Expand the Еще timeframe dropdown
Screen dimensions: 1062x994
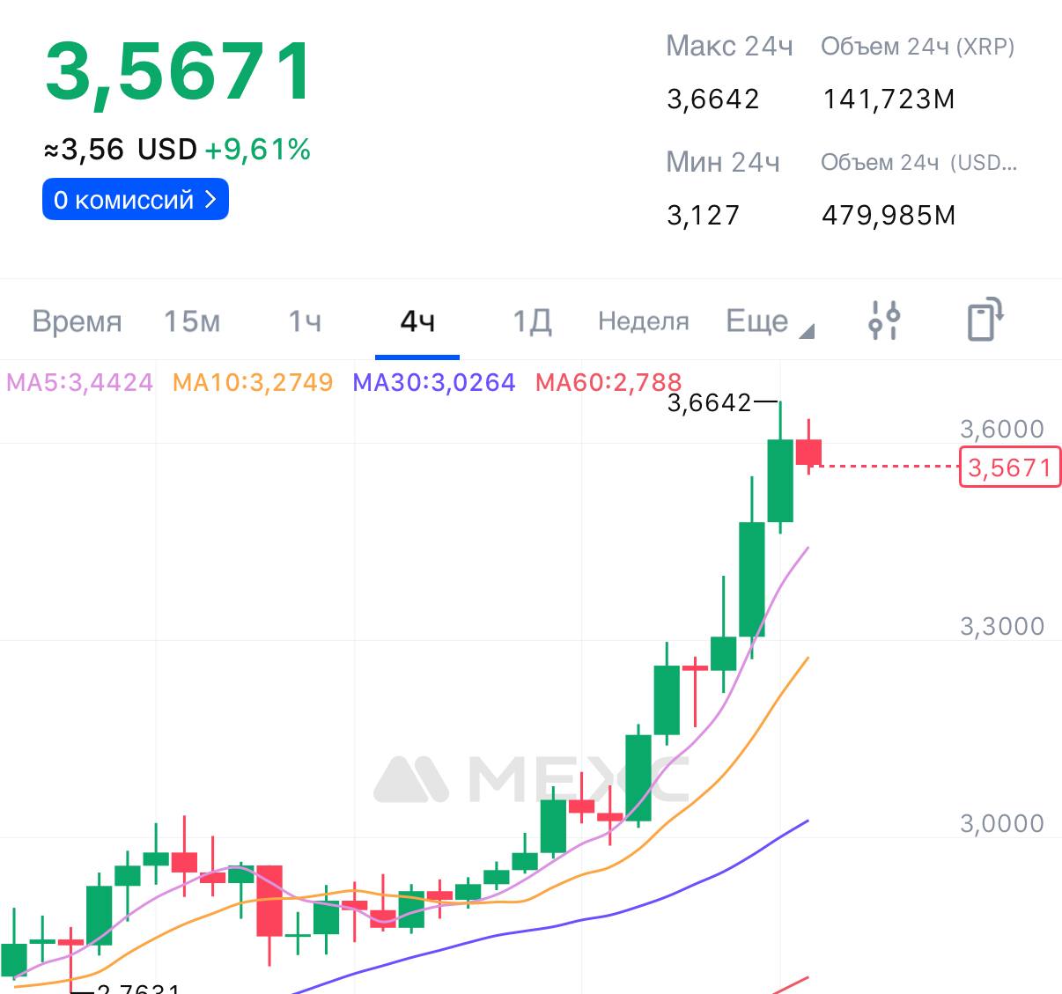click(x=770, y=321)
